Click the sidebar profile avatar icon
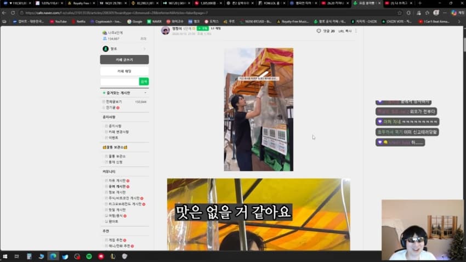This screenshot has height=262, width=466. coord(105,49)
